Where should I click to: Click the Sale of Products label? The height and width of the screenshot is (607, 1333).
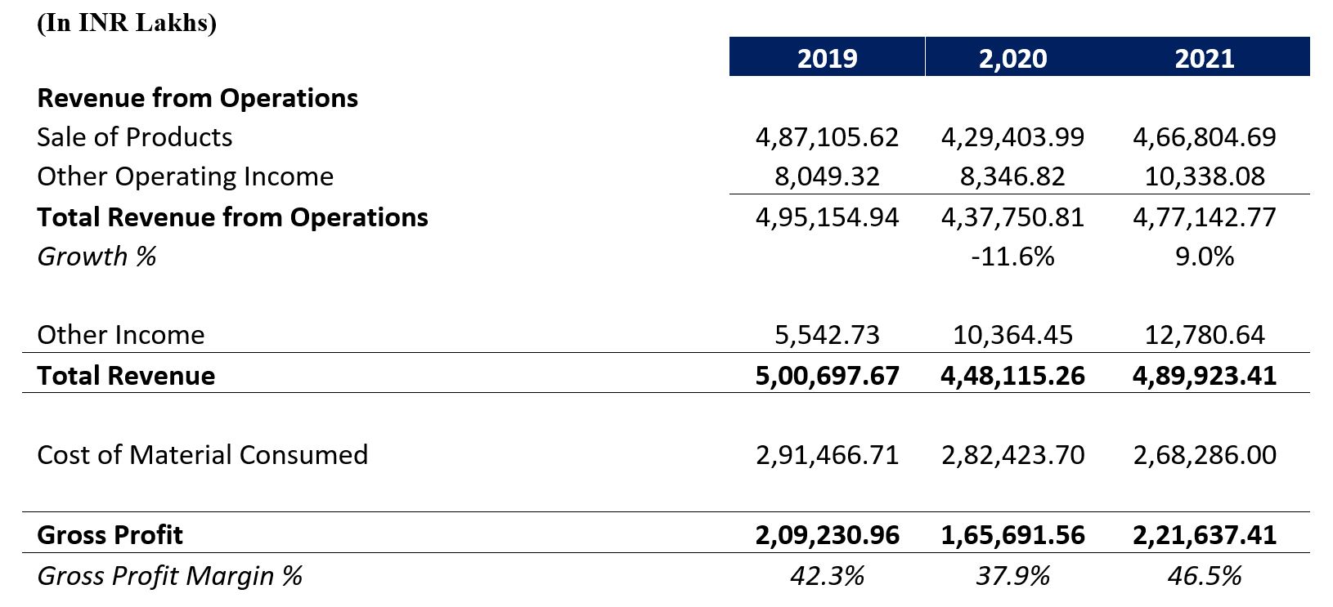click(134, 137)
